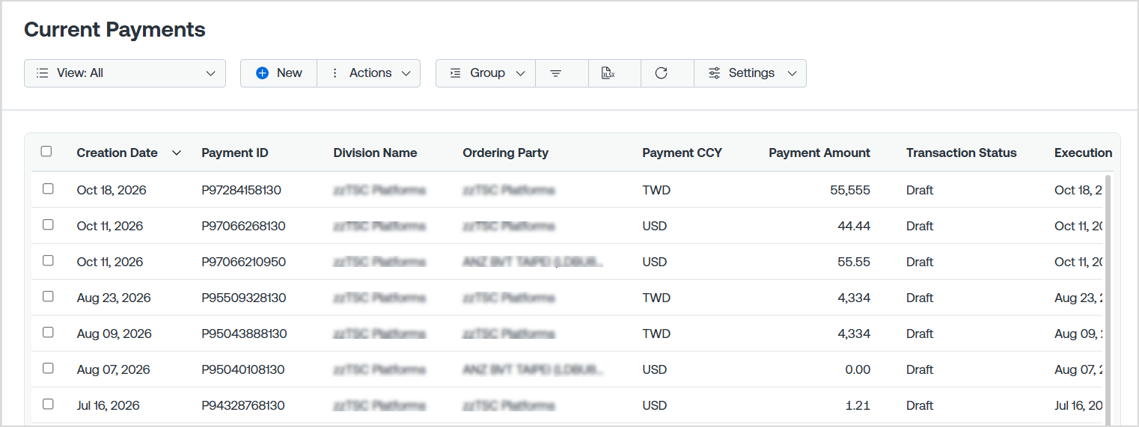Click TWD in the P97284158130 row
Image resolution: width=1139 pixels, height=427 pixels.
coord(656,190)
